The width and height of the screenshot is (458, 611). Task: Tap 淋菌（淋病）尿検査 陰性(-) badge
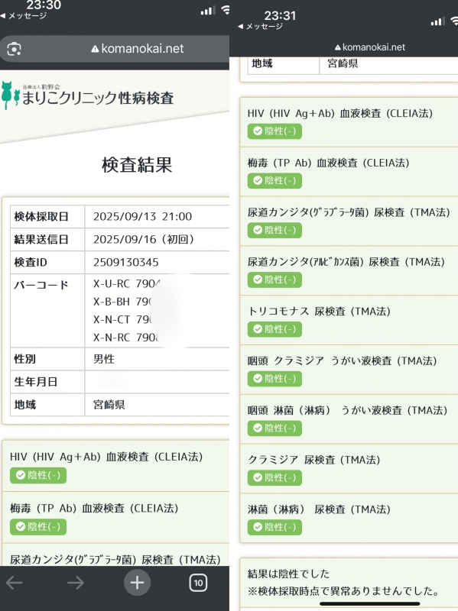(274, 527)
